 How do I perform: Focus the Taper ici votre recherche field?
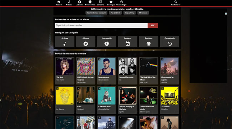(x=101, y=25)
